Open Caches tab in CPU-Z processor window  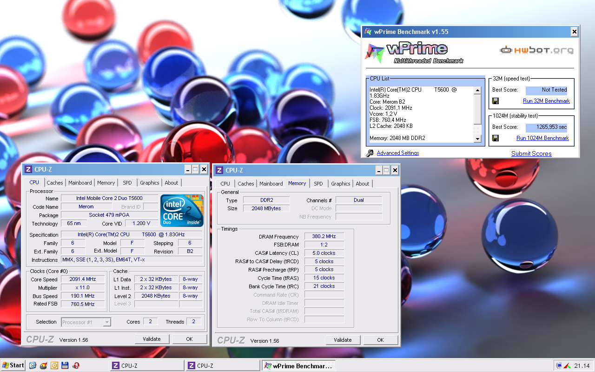pyautogui.click(x=55, y=183)
